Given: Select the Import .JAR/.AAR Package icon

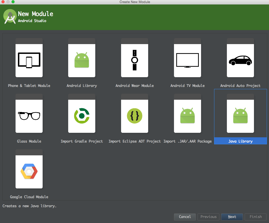Looking at the screenshot, I should point(188,116).
